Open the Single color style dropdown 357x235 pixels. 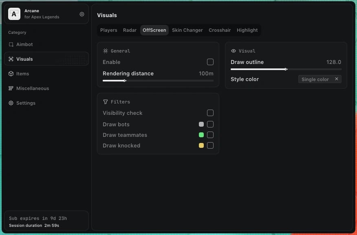tap(320, 79)
